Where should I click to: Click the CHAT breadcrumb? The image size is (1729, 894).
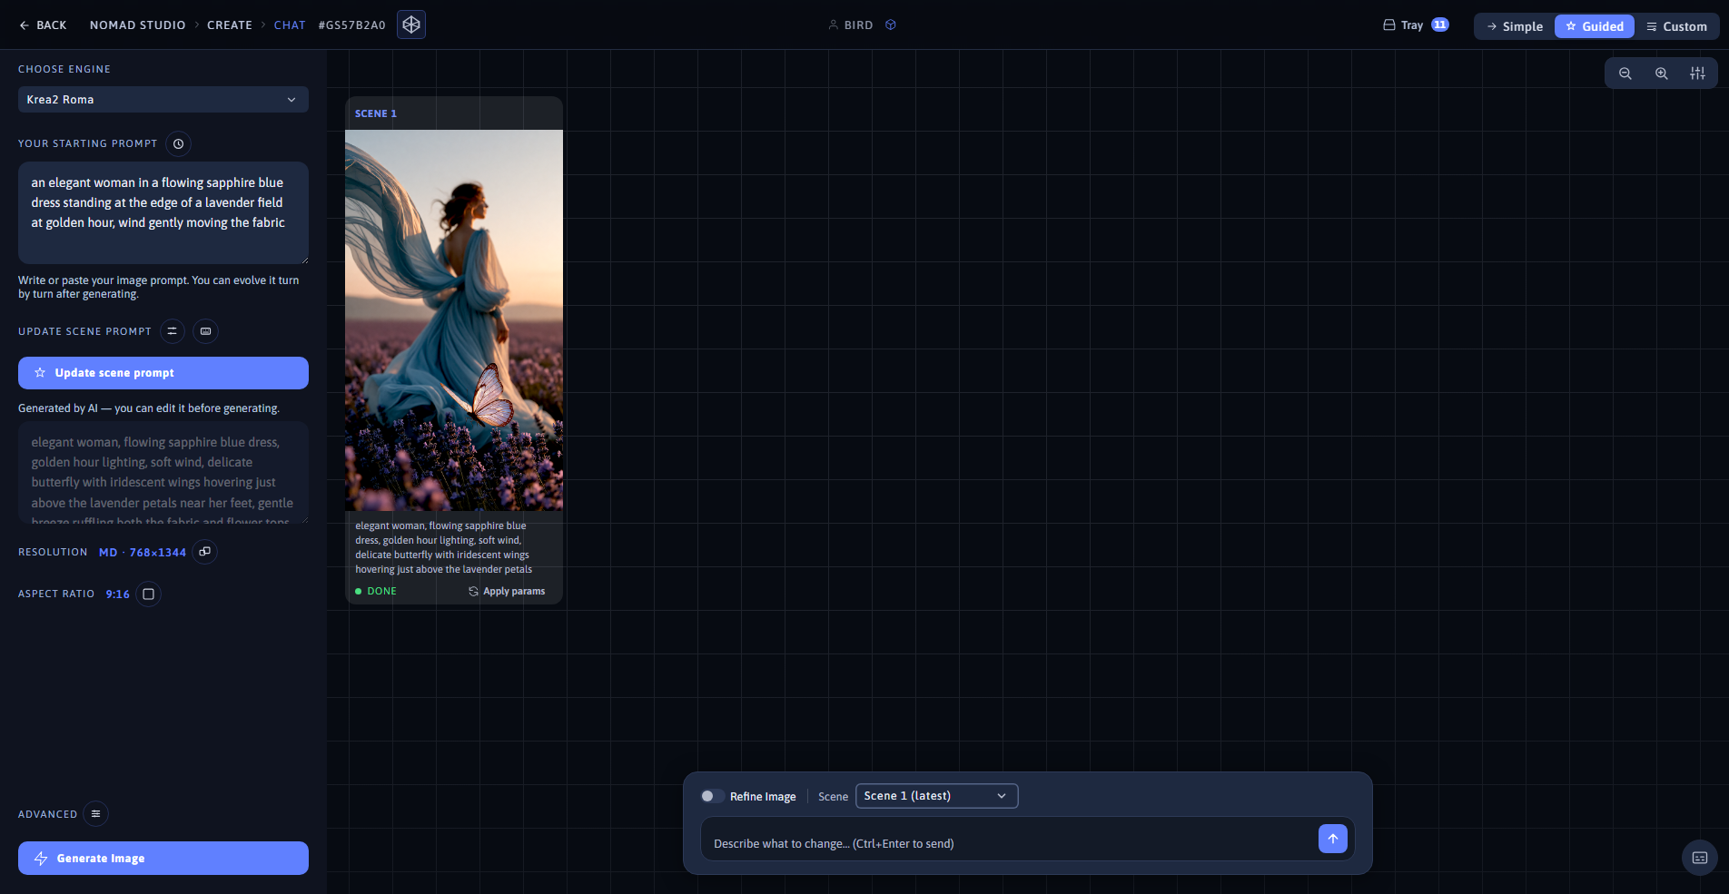coord(290,25)
